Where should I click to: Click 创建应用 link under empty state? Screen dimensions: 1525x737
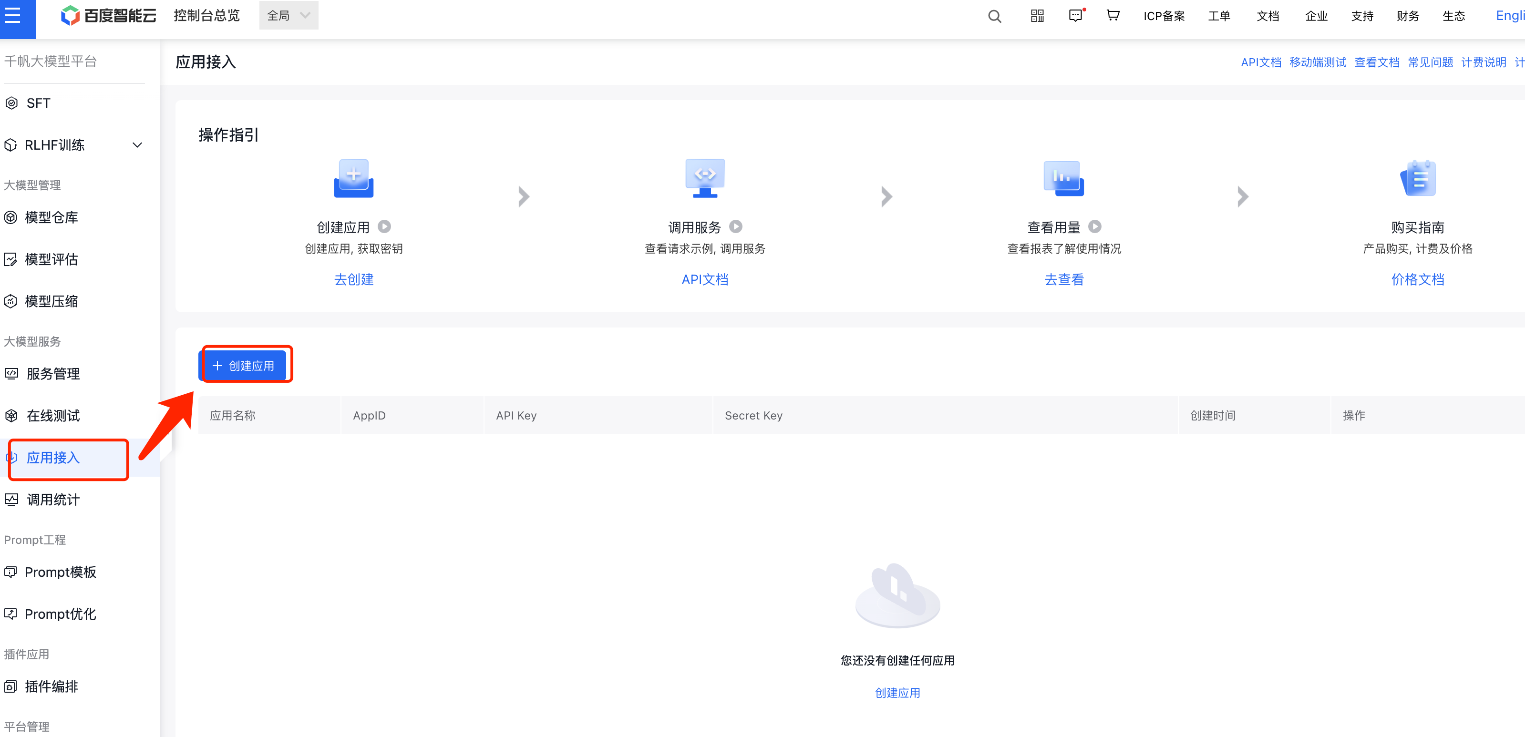tap(897, 693)
